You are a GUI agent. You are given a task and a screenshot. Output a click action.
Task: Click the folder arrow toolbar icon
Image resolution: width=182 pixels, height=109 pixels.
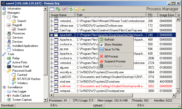click(x=83, y=9)
